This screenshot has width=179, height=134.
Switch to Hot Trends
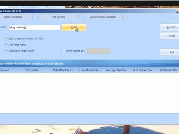(x=58, y=17)
